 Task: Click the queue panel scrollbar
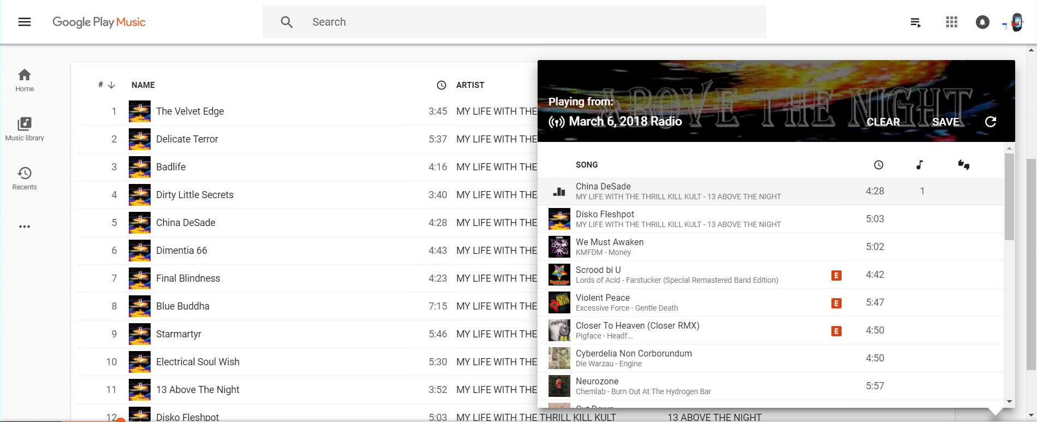[1009, 197]
